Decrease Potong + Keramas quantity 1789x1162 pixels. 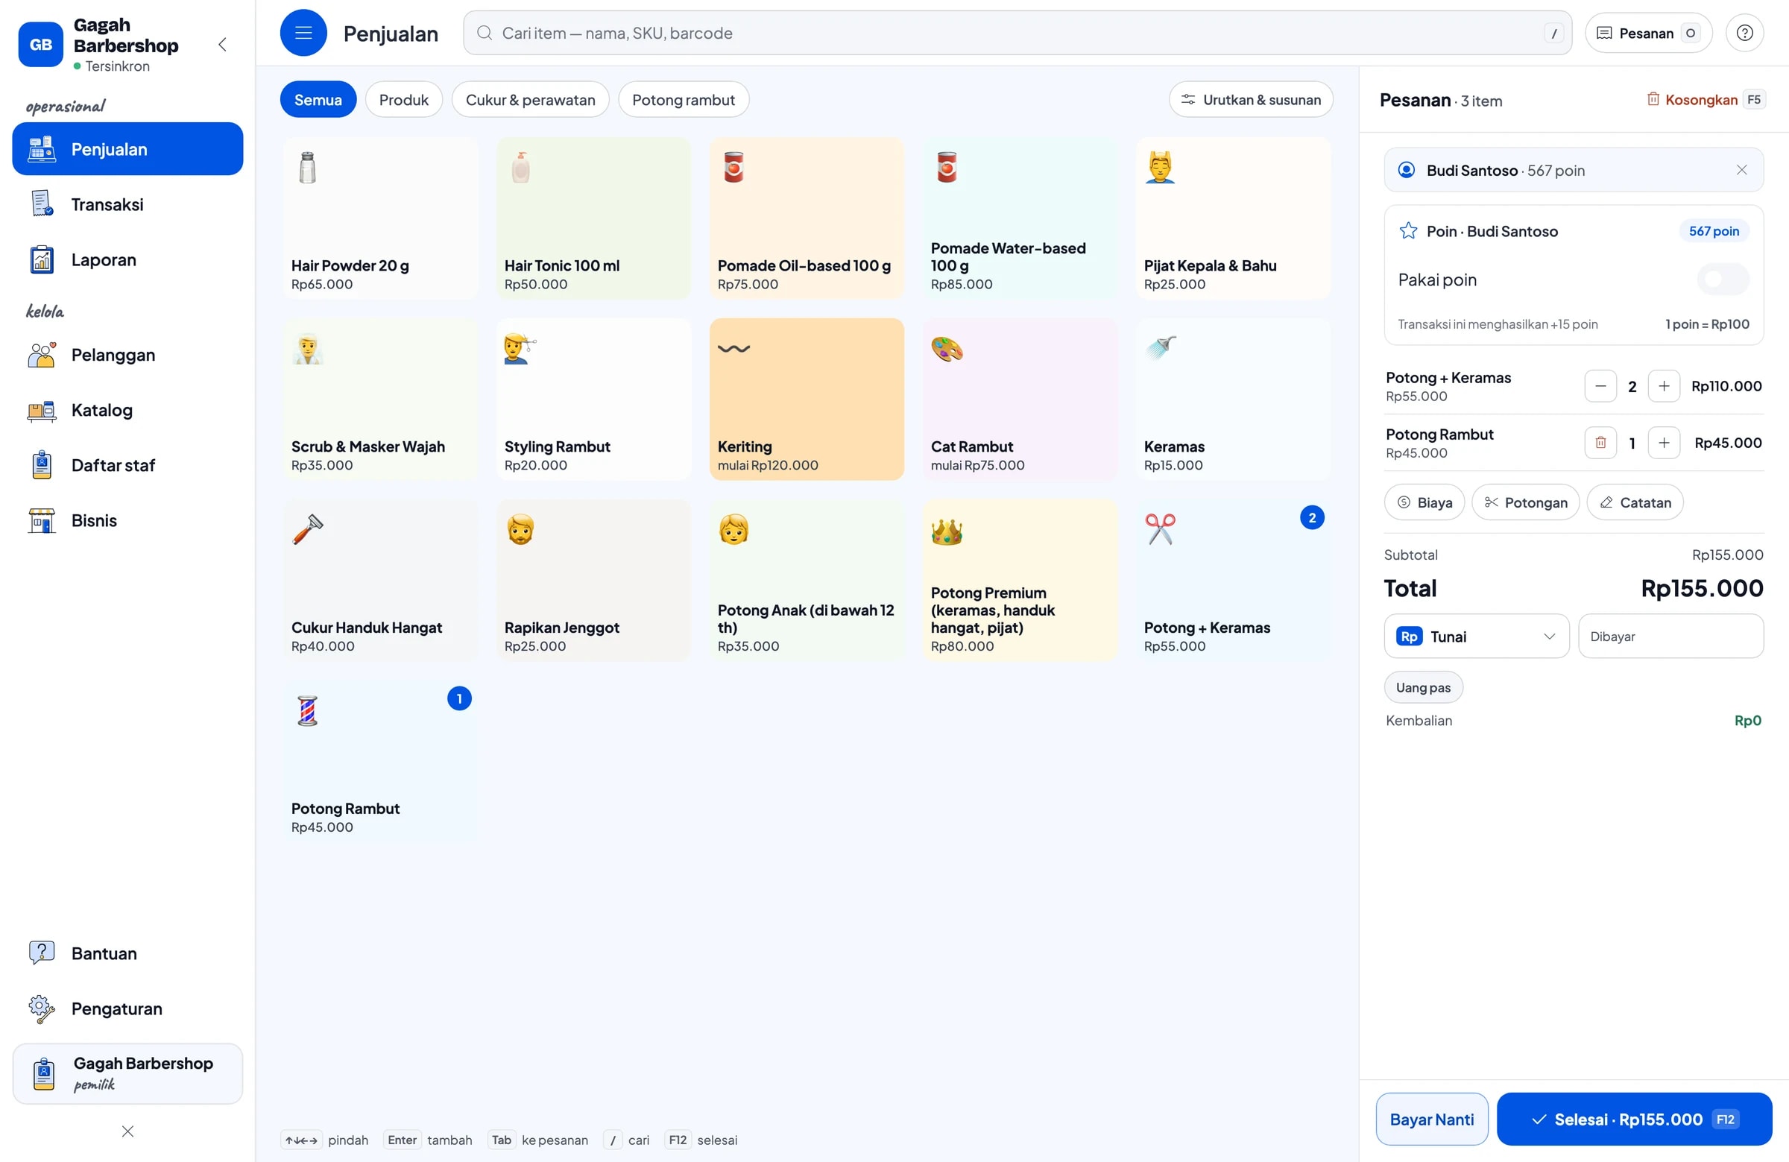1600,386
